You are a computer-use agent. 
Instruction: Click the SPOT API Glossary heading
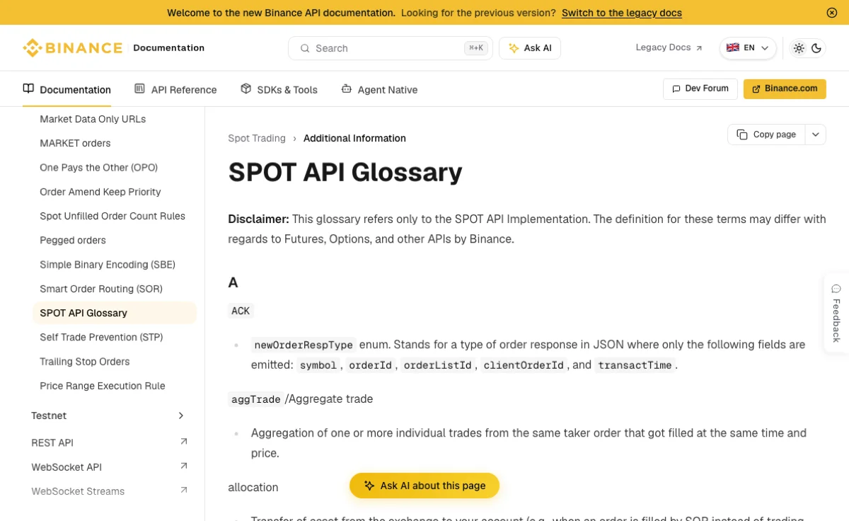(x=345, y=172)
